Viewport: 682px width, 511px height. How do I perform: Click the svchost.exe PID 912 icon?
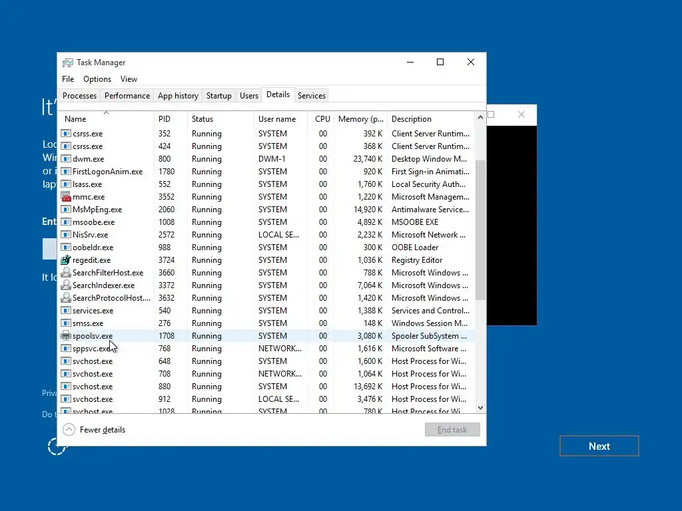[x=66, y=399]
